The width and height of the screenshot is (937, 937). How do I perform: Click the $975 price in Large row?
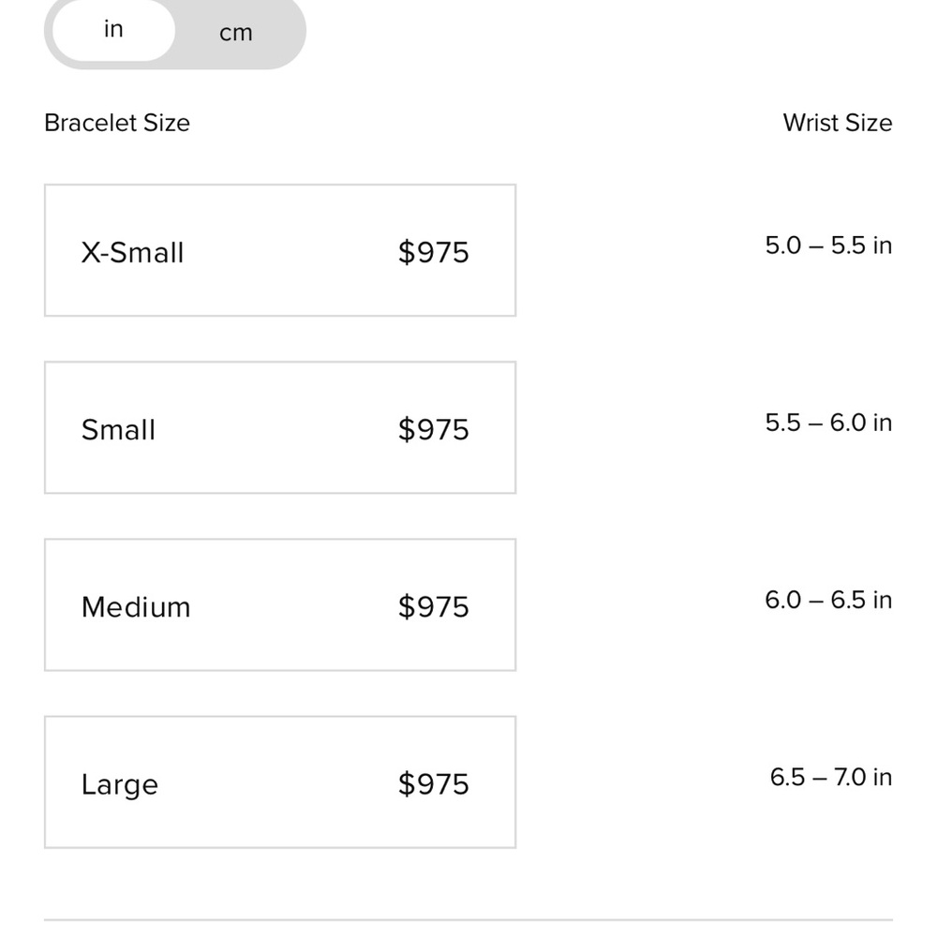[x=433, y=783]
